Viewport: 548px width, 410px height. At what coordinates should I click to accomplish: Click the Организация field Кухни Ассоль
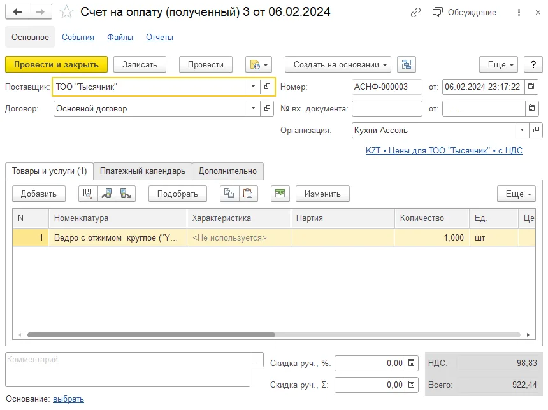[x=434, y=131]
